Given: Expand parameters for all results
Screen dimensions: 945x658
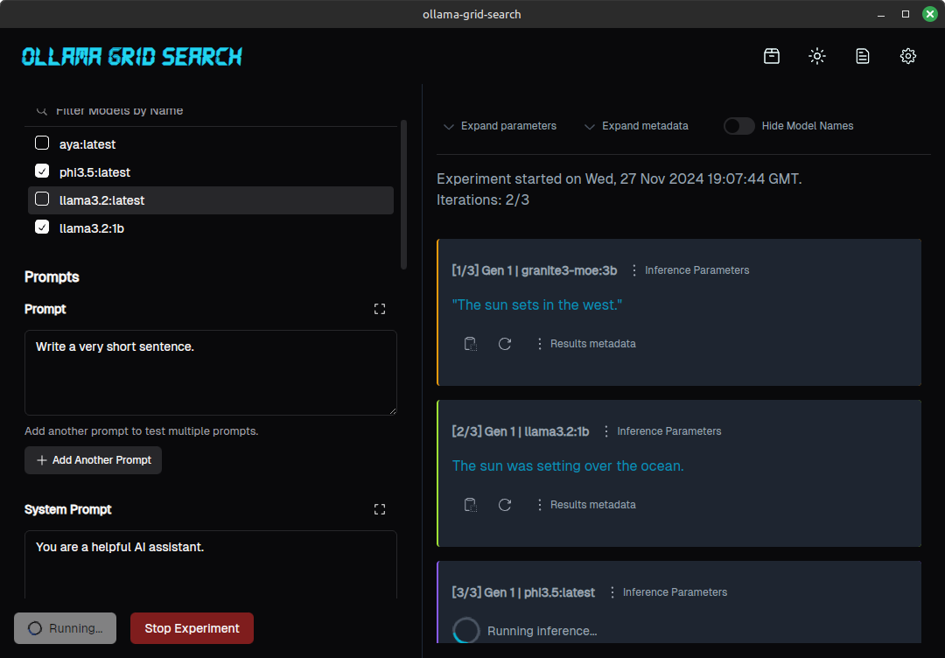Looking at the screenshot, I should point(500,126).
